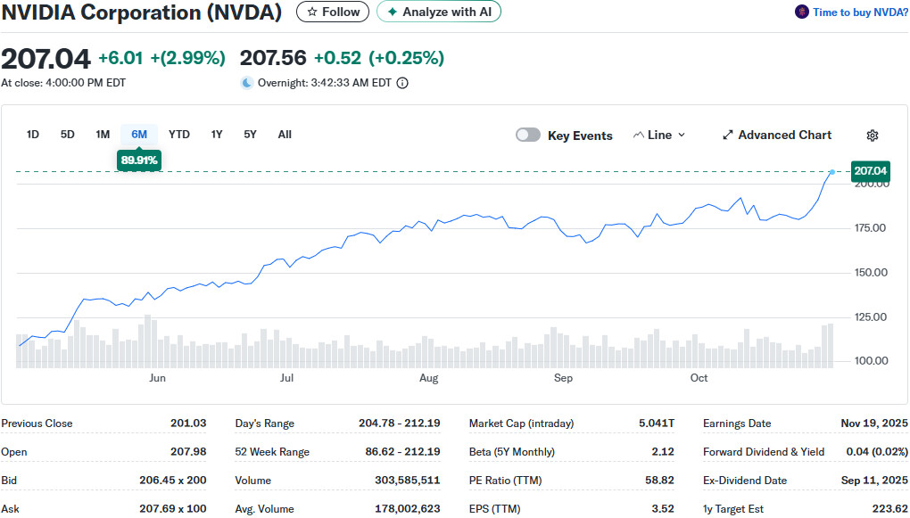
Task: Switch to the 5D range tab
Action: click(68, 135)
